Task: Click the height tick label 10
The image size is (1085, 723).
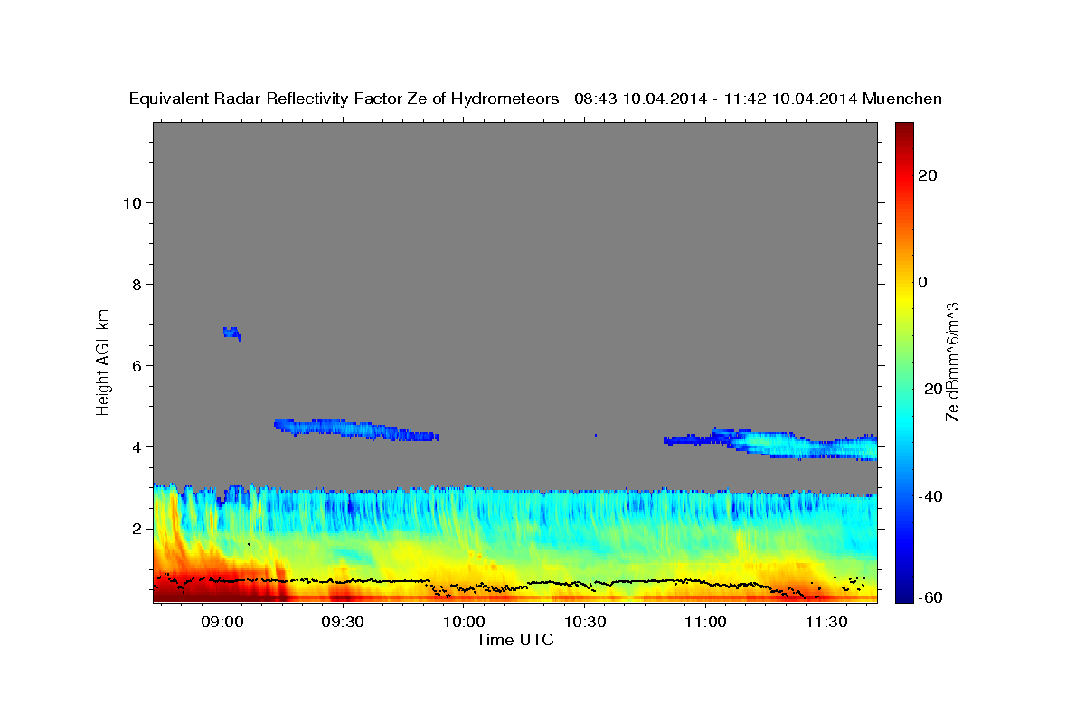Action: [132, 202]
